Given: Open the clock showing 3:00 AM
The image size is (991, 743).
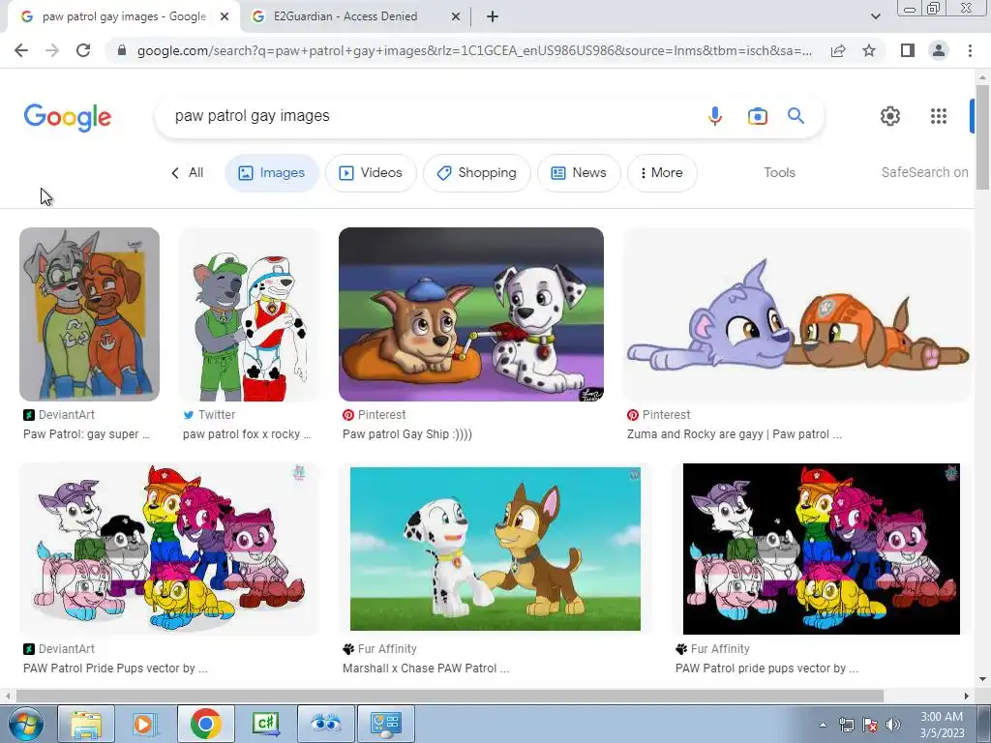Looking at the screenshot, I should 942,725.
